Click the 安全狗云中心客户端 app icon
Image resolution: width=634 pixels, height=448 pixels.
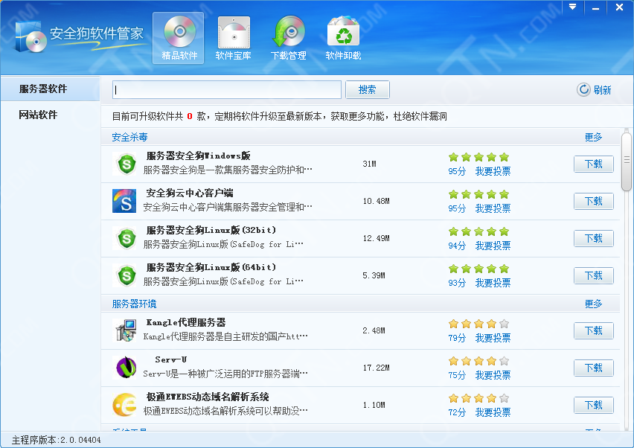tap(124, 201)
